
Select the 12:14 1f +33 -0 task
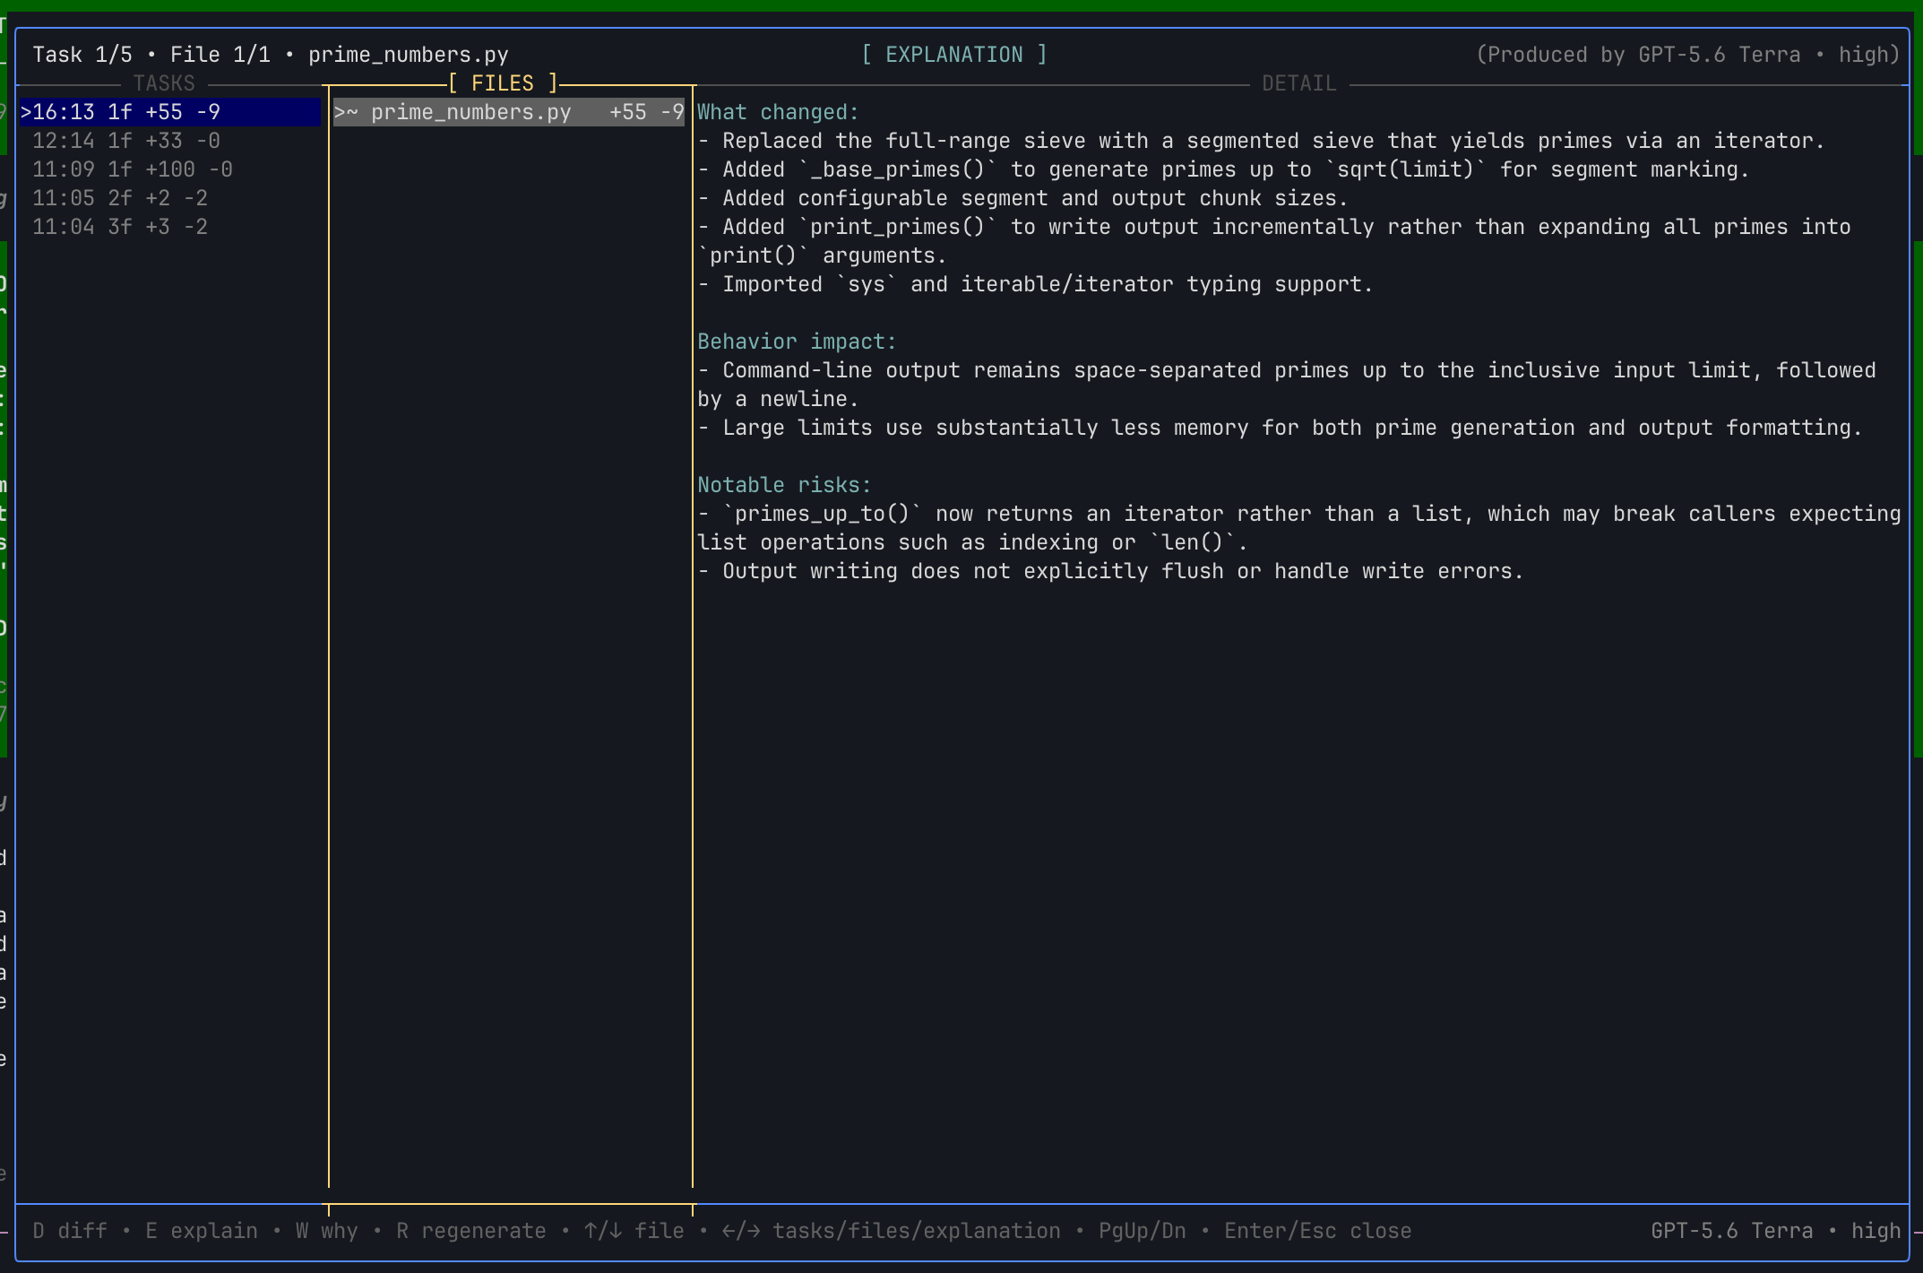(x=126, y=141)
